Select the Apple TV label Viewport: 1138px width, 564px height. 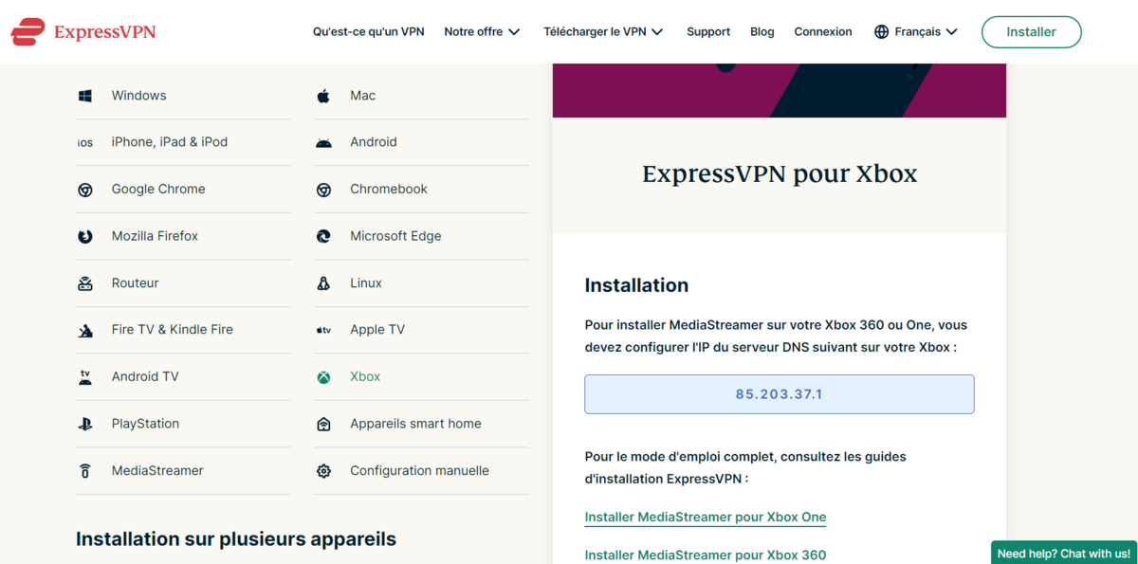coord(377,330)
